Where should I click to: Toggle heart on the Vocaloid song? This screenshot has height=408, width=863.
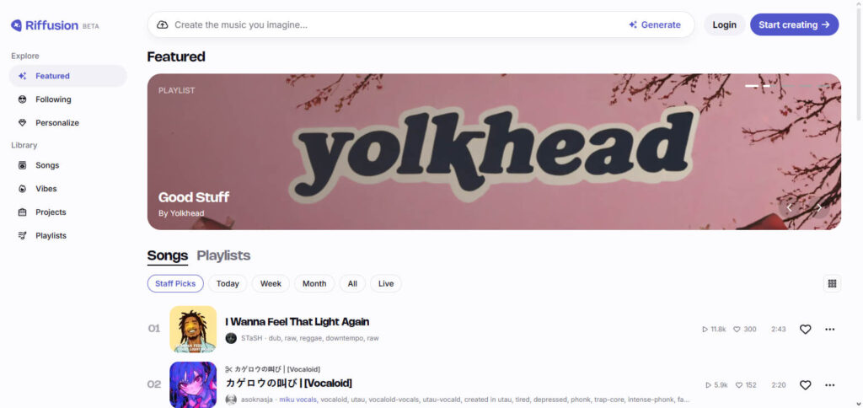(805, 385)
